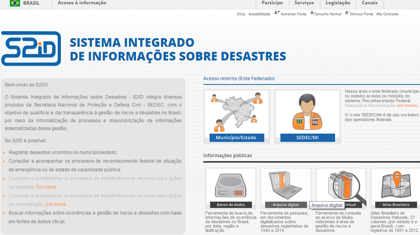Toggle Alto Contraste mode

[x=387, y=14]
